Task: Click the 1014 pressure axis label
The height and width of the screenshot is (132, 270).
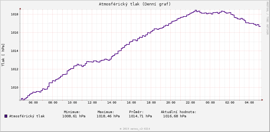Action: point(14,51)
